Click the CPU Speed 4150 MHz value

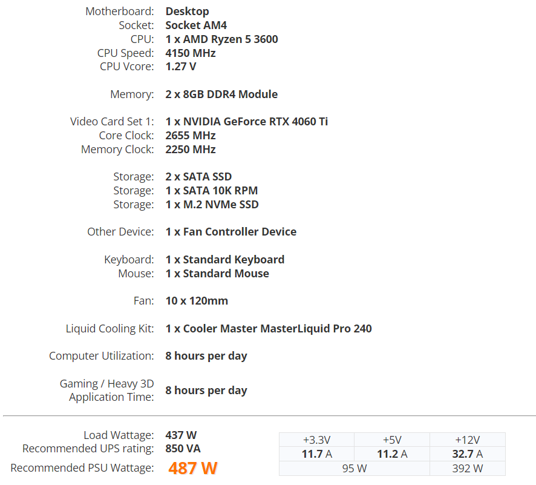tap(191, 53)
